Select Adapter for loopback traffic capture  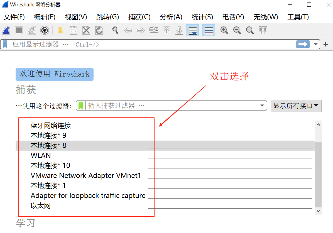coord(165,196)
